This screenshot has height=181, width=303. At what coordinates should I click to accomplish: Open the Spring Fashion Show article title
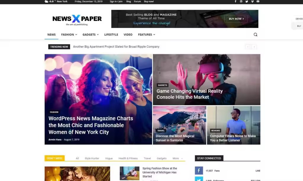point(160,172)
